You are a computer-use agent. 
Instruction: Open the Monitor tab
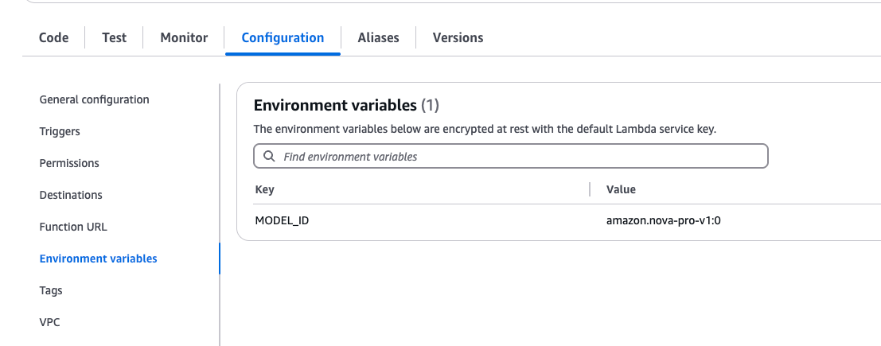pyautogui.click(x=184, y=37)
